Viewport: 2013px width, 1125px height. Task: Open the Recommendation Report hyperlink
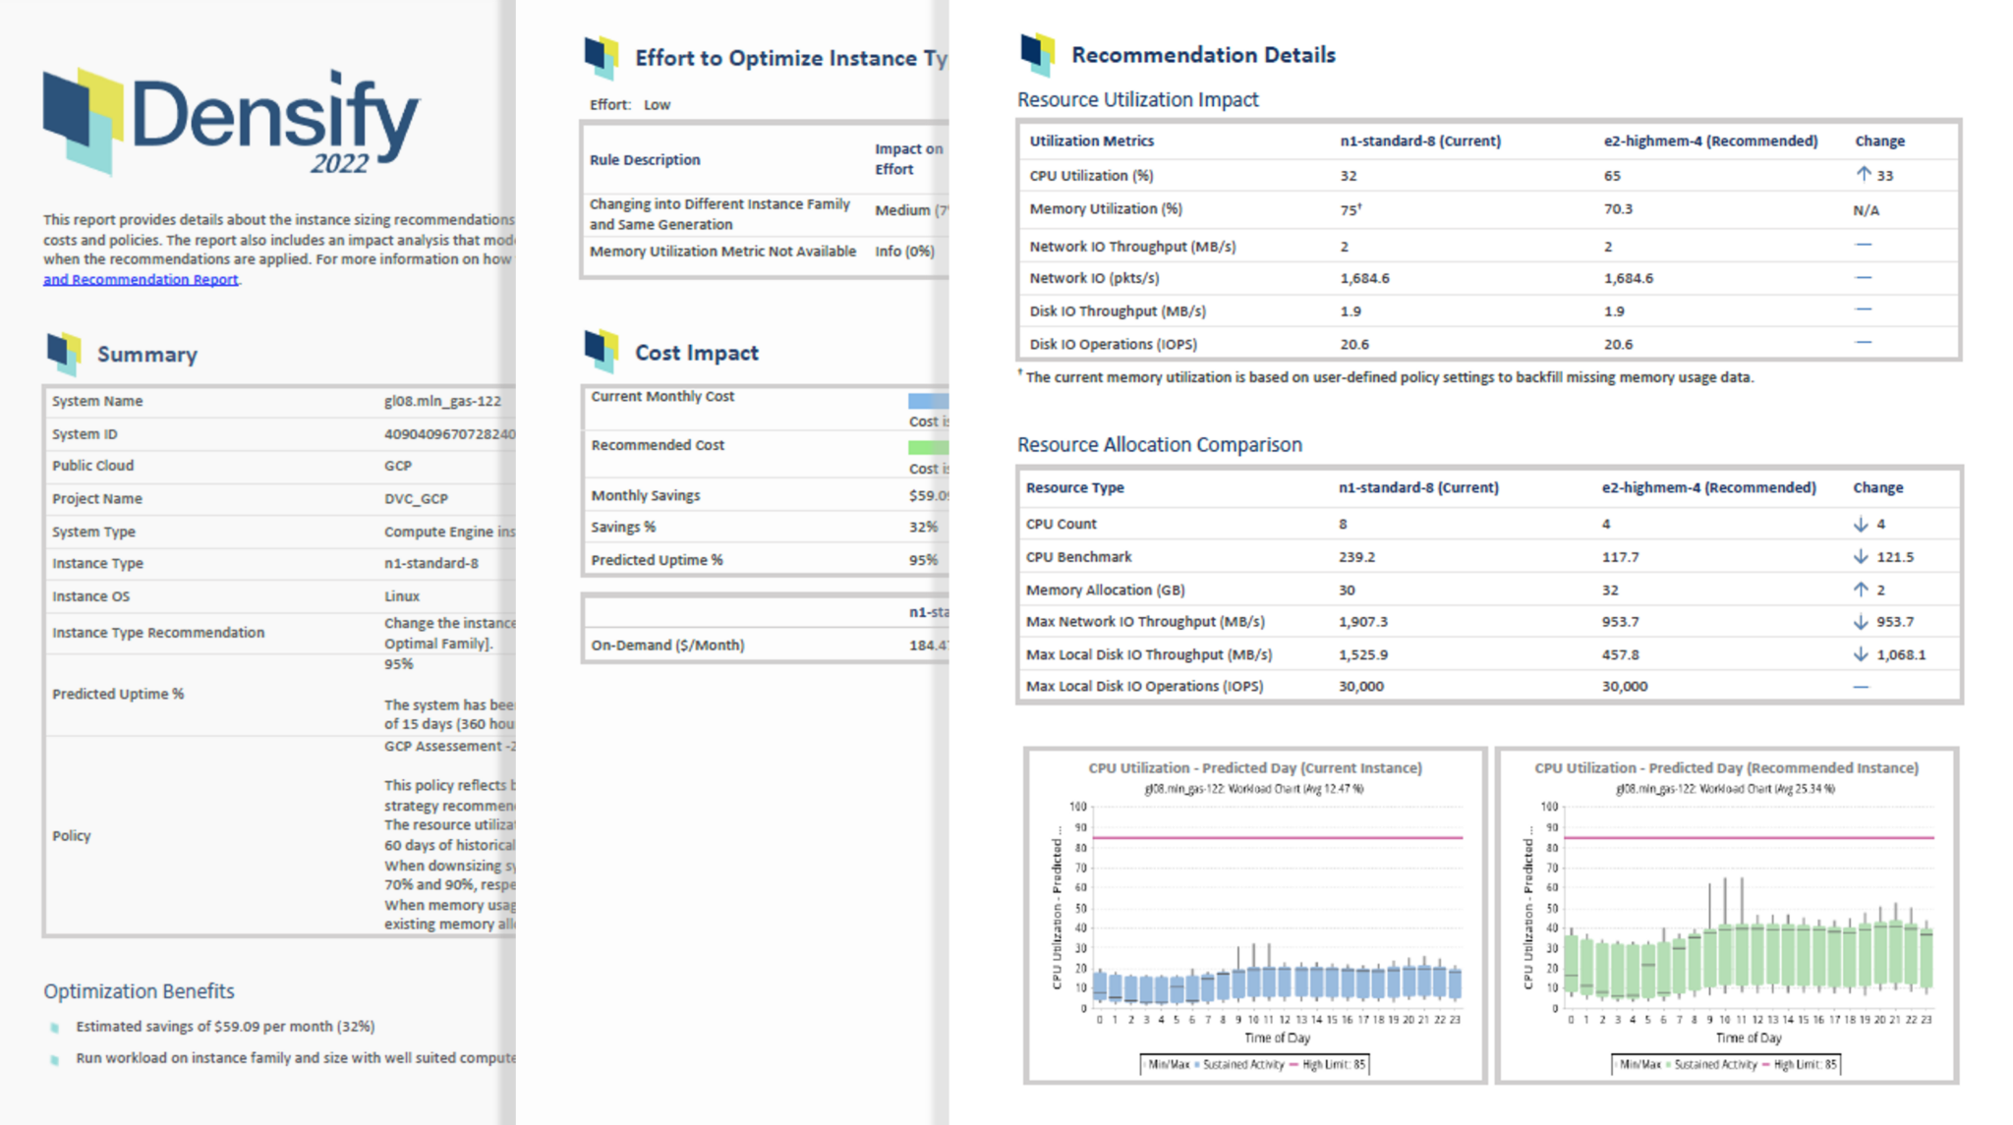coord(140,279)
